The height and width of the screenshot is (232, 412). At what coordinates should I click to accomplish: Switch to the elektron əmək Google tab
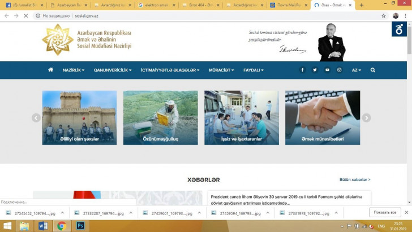[157, 5]
